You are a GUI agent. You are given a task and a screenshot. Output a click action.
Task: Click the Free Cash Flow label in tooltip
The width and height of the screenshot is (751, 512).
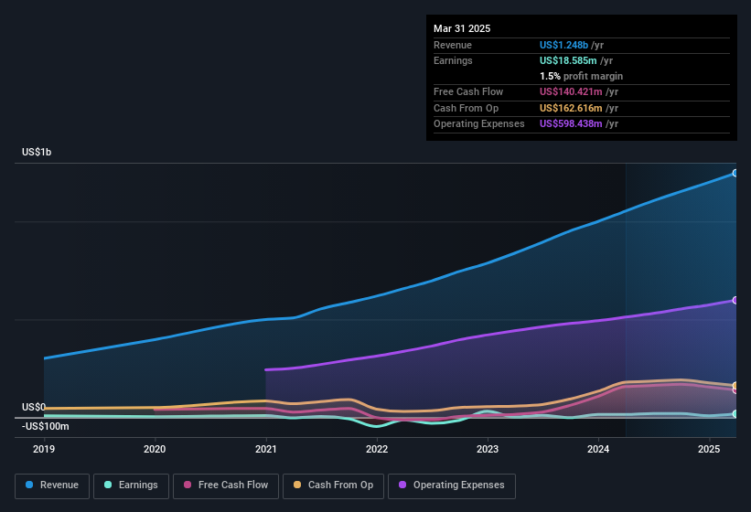pos(468,91)
